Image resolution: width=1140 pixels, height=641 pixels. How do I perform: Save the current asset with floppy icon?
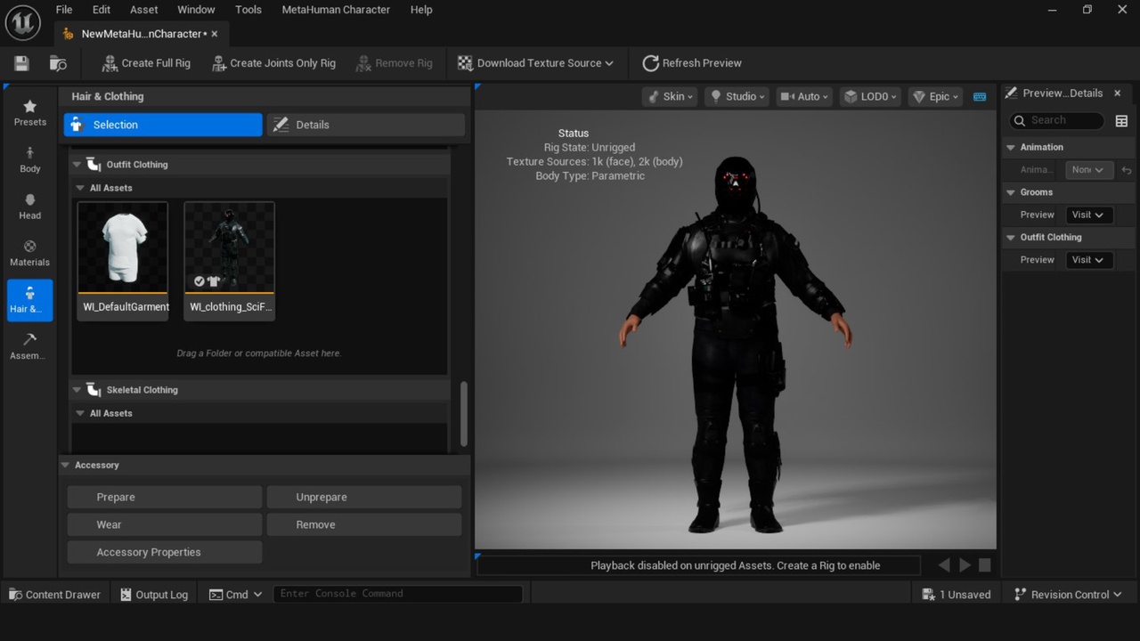point(21,63)
